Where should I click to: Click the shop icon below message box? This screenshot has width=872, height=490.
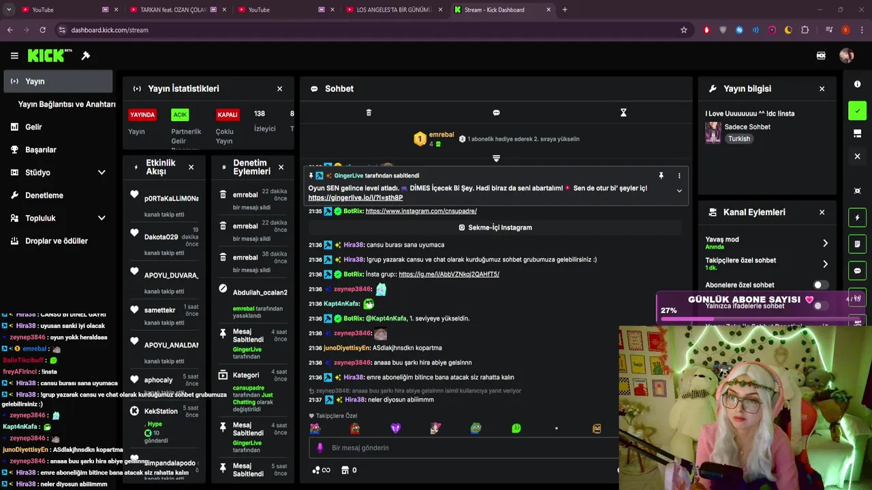tap(345, 470)
